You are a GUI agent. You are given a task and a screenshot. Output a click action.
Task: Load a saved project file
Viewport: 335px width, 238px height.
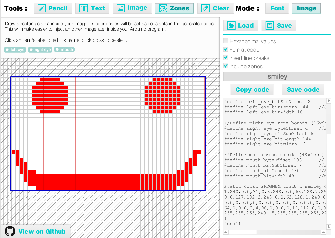pos(240,26)
